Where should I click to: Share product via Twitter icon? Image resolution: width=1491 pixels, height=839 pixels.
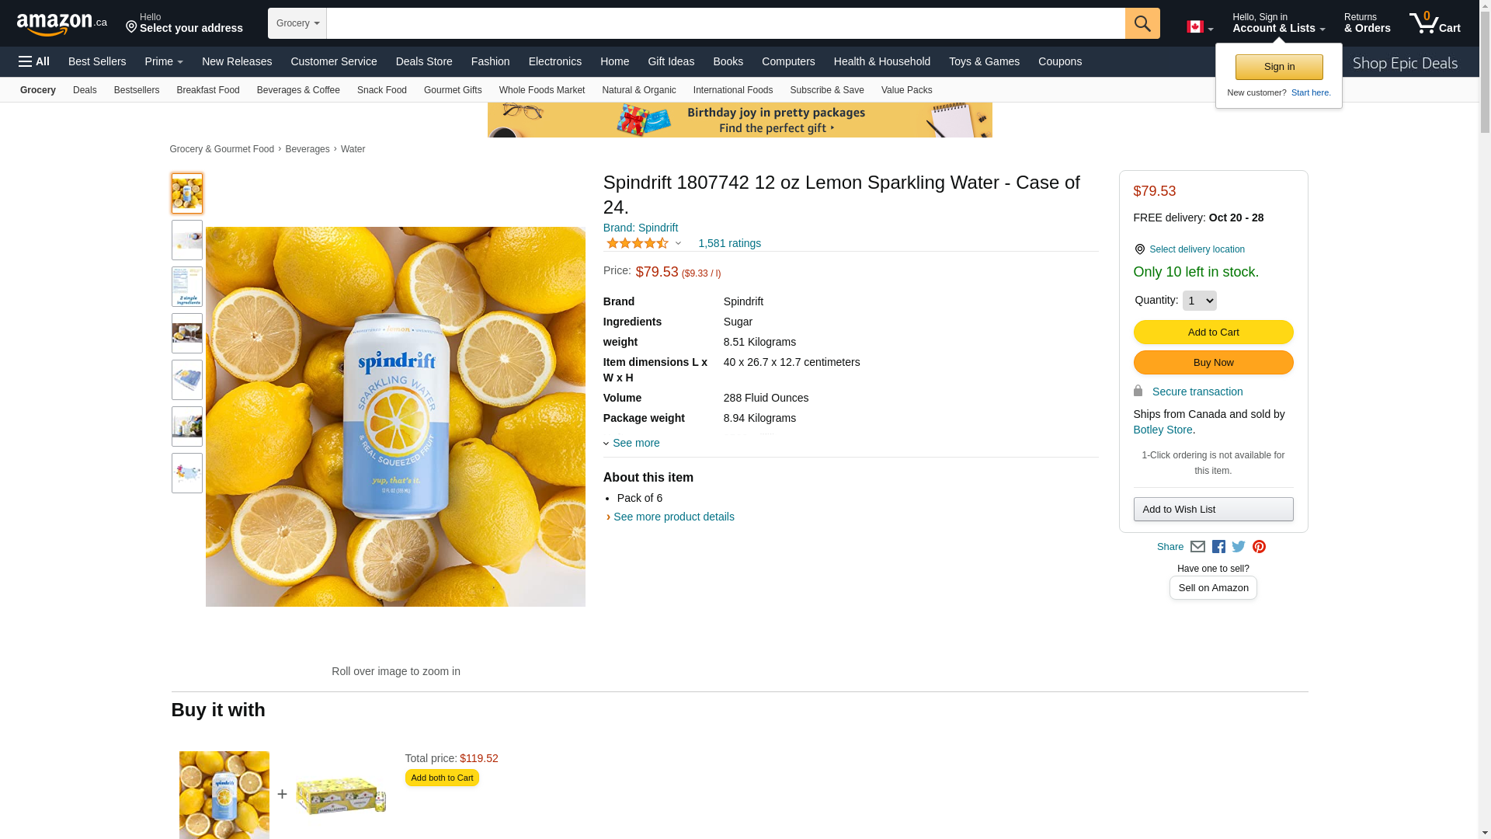[x=1239, y=547]
